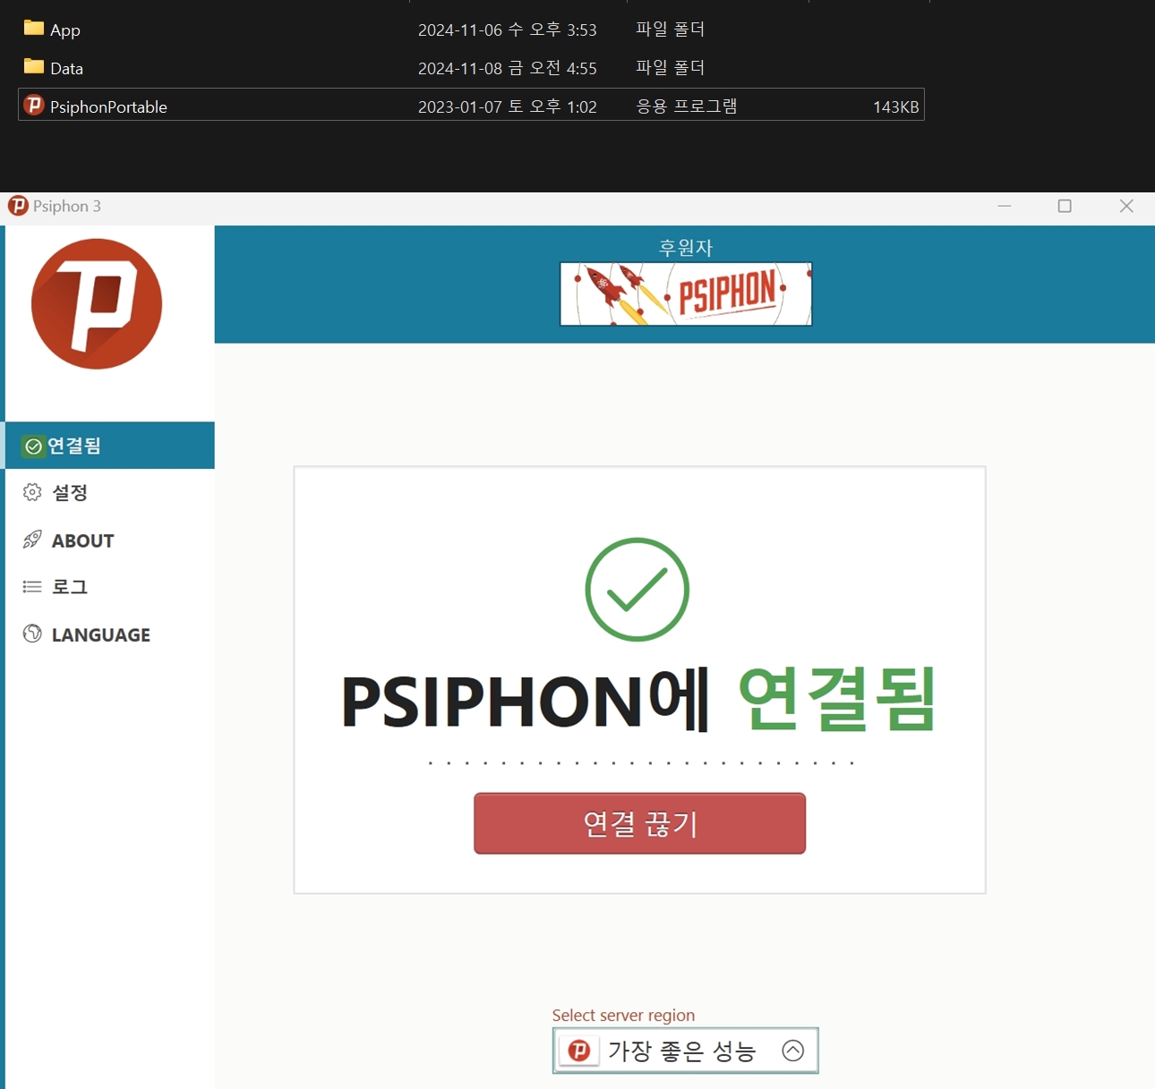Viewport: 1155px width, 1089px height.
Task: Open the 로그 logs tab
Action: point(109,587)
